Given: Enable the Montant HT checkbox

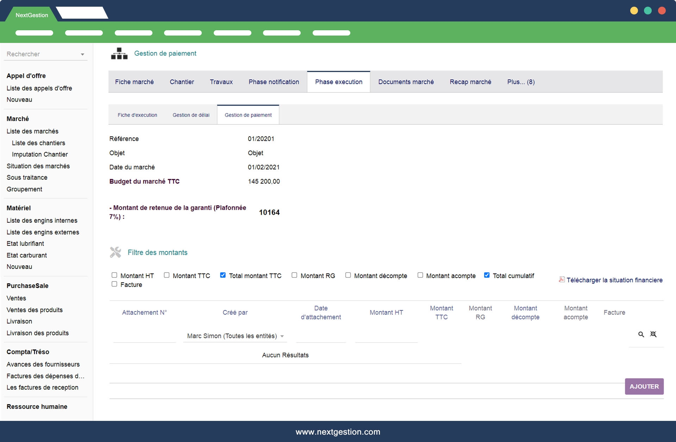Looking at the screenshot, I should (x=114, y=275).
